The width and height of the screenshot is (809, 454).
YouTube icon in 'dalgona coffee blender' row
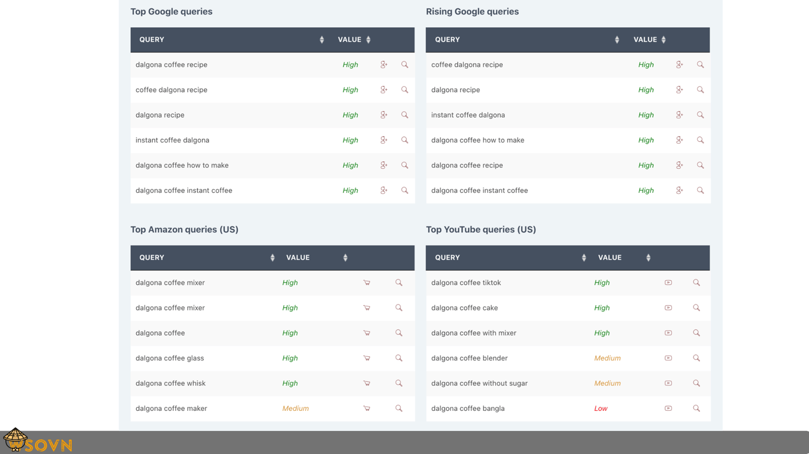[668, 358]
